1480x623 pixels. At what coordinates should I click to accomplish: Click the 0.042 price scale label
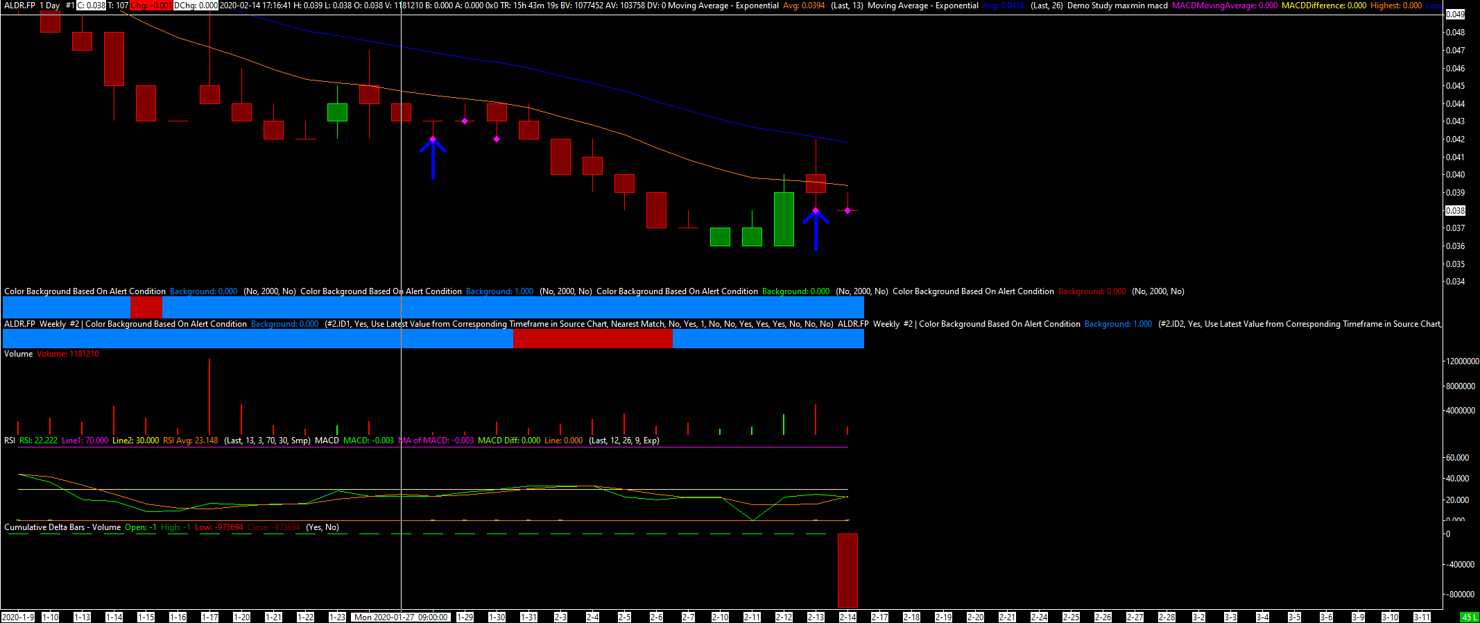1455,139
